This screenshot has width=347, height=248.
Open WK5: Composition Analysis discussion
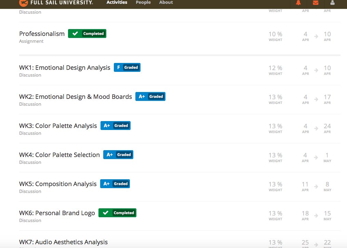58,184
